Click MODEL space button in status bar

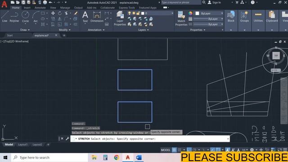click(166, 150)
